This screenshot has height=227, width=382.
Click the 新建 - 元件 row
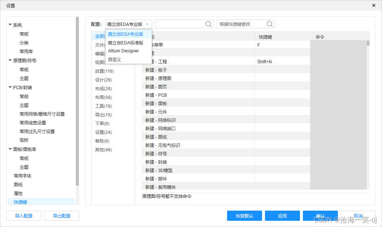click(x=226, y=112)
